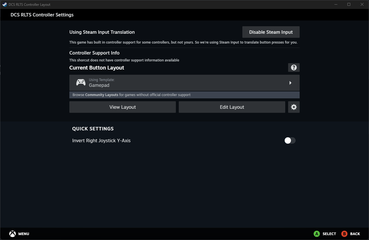Click the Steam logo in title bar

point(5,4)
